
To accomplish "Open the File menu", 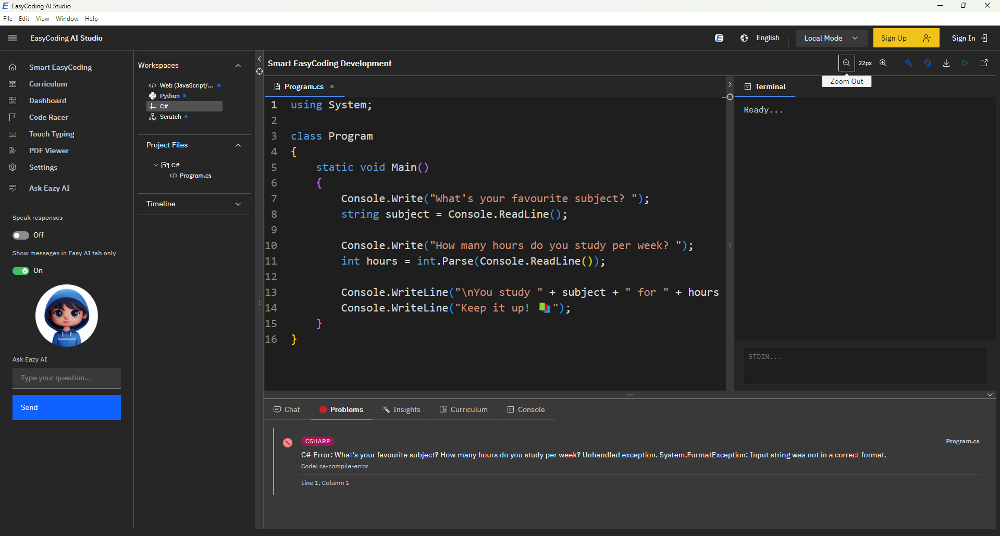I will pos(8,19).
